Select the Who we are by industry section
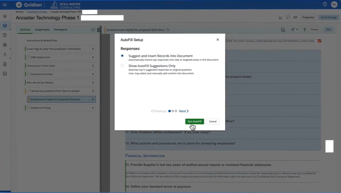 [60, 83]
